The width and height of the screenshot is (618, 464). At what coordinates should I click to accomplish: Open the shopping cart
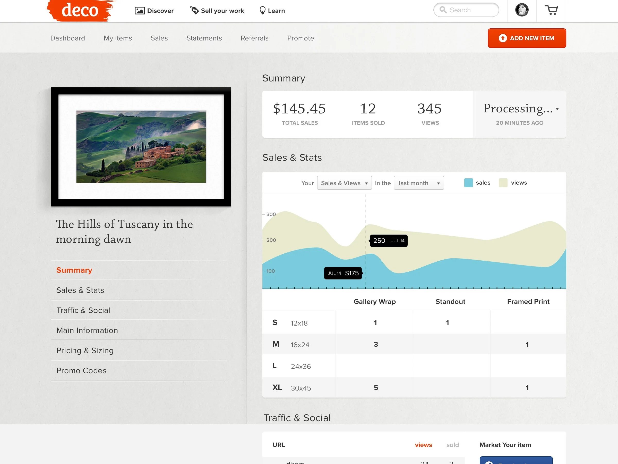click(x=551, y=10)
